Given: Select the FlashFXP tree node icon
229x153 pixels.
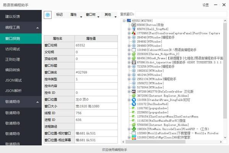Looking at the screenshot, I should (134, 129).
